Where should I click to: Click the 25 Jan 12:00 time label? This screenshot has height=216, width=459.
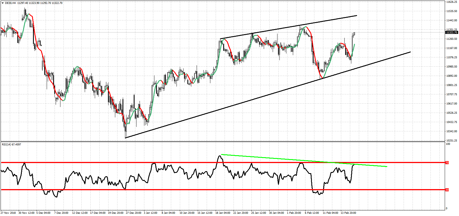click(258, 213)
